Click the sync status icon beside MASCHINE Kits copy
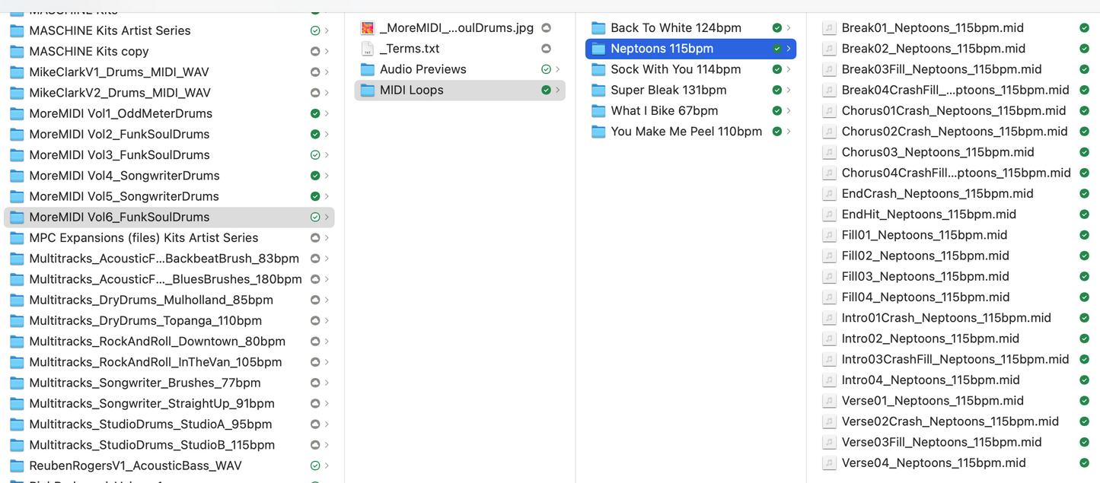This screenshot has height=483, width=1100. (315, 52)
